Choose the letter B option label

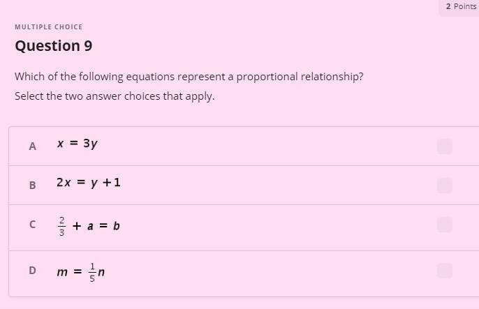32,185
